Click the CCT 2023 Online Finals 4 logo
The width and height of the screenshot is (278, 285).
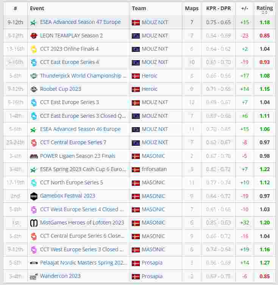tap(34, 49)
